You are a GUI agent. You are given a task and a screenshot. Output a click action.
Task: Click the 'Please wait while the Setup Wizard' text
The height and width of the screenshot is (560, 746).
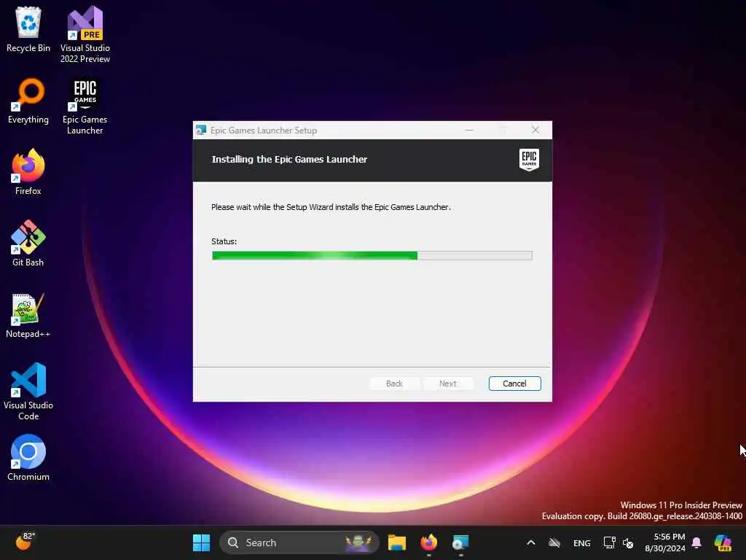pyautogui.click(x=331, y=207)
